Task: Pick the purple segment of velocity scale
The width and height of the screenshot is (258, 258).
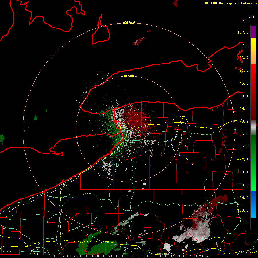Action: (253, 32)
